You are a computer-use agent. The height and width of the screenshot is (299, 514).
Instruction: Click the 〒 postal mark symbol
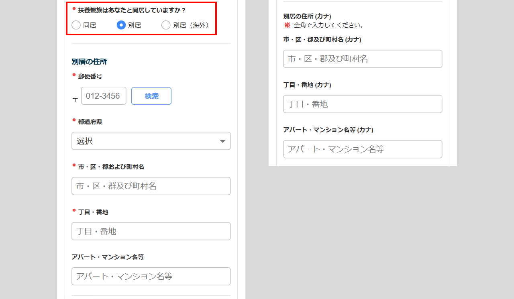pos(75,99)
